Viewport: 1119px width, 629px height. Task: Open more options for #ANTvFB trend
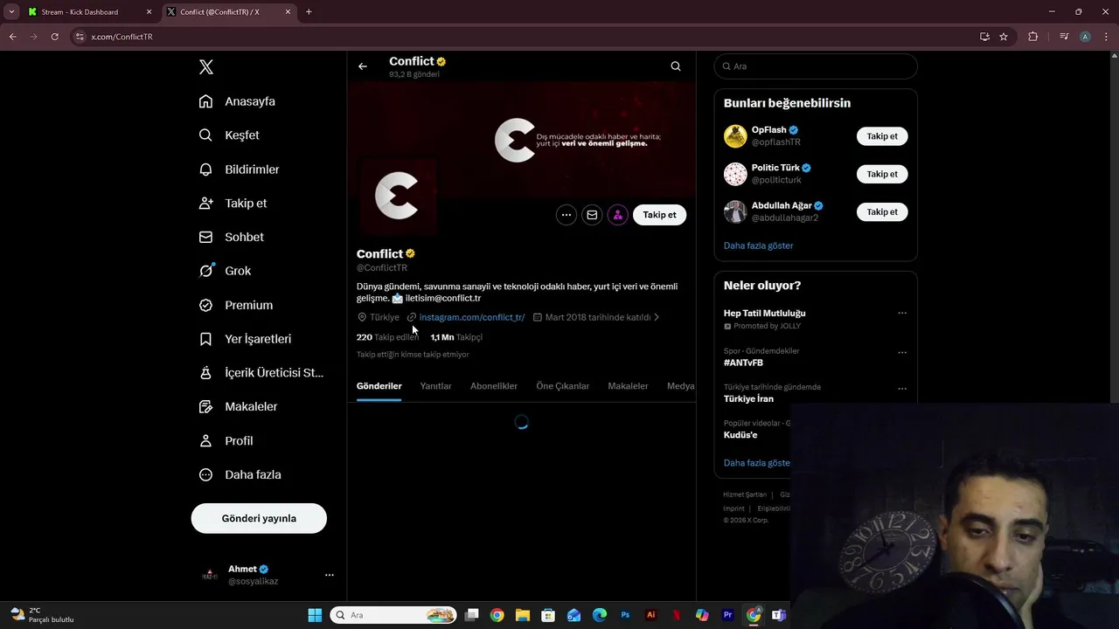click(x=902, y=353)
